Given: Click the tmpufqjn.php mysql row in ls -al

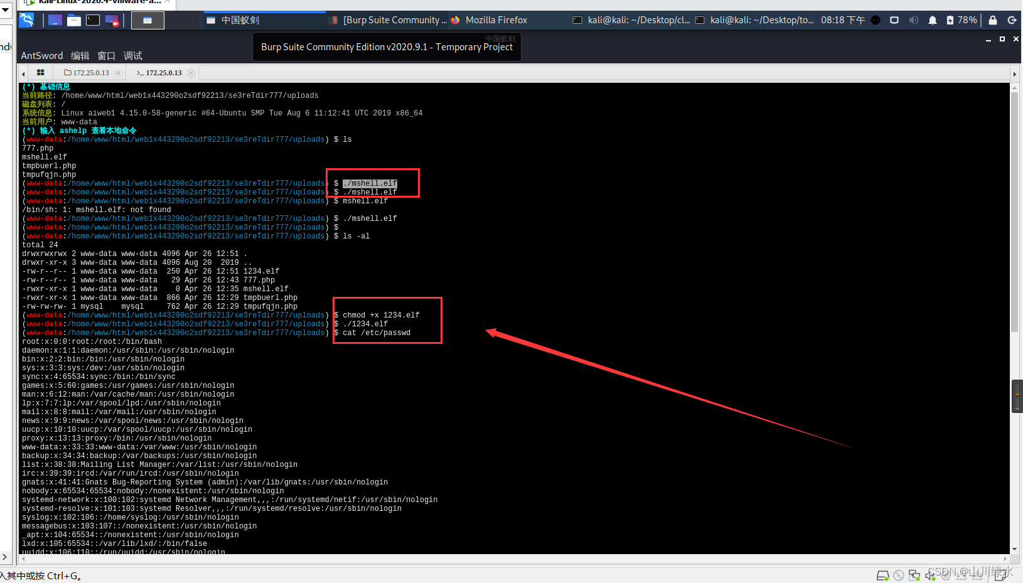Looking at the screenshot, I should (160, 306).
